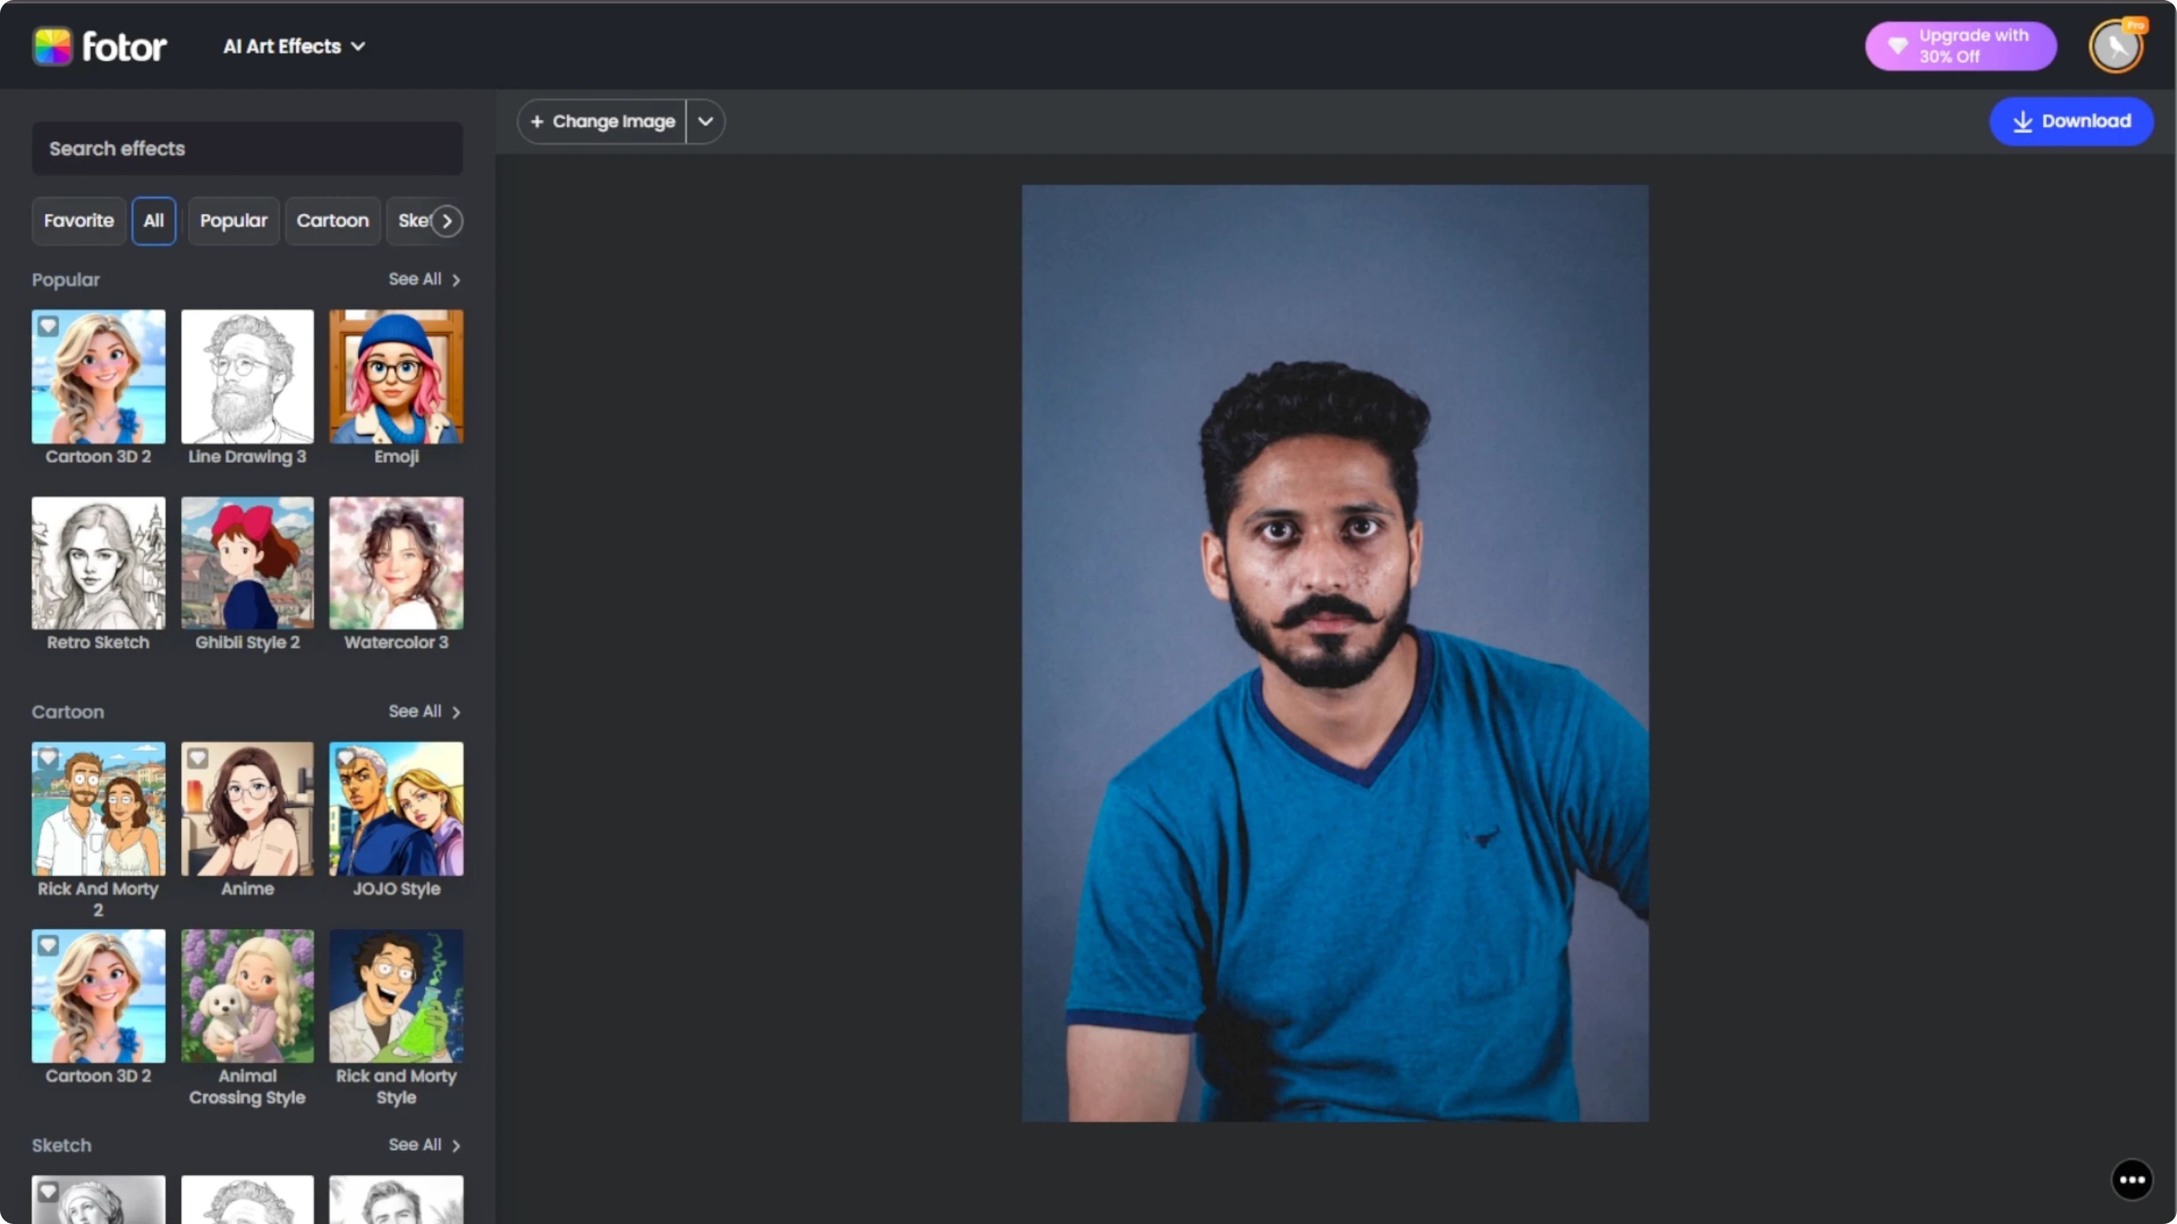Switch to the Cartoon tab

333,221
